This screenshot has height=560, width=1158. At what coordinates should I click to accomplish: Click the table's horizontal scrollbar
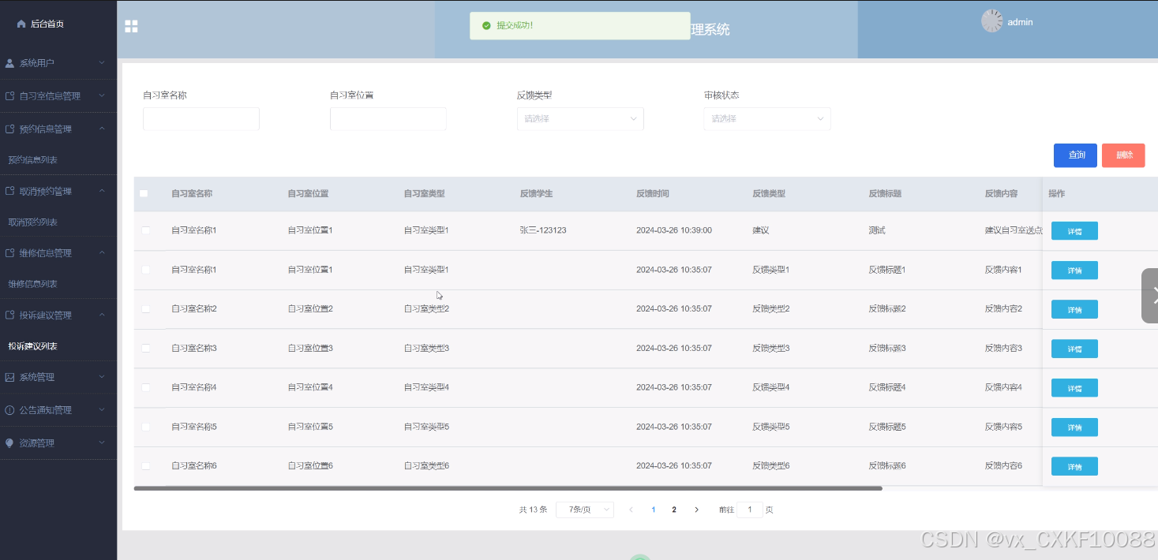pos(508,488)
